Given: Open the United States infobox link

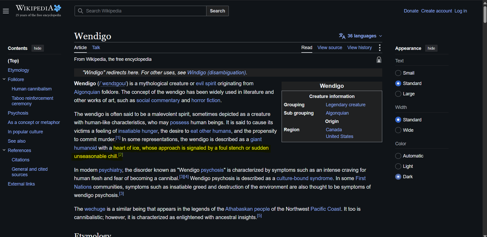Looking at the screenshot, I should (340, 136).
